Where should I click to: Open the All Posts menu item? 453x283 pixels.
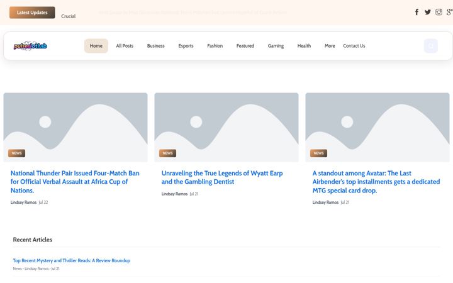(x=125, y=46)
